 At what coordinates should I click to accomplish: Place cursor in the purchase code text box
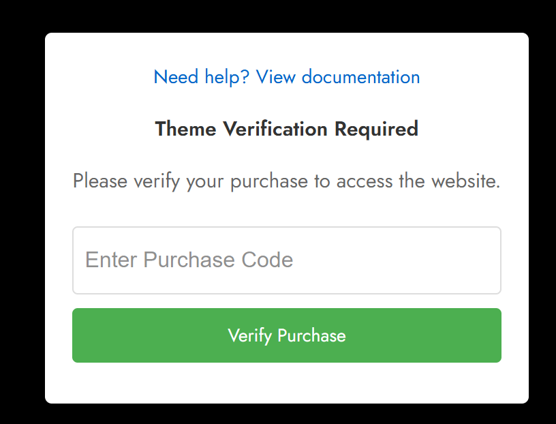(x=286, y=260)
